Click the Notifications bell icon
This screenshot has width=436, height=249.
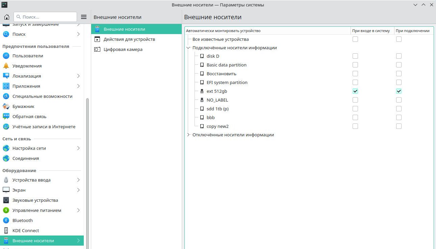(x=6, y=66)
